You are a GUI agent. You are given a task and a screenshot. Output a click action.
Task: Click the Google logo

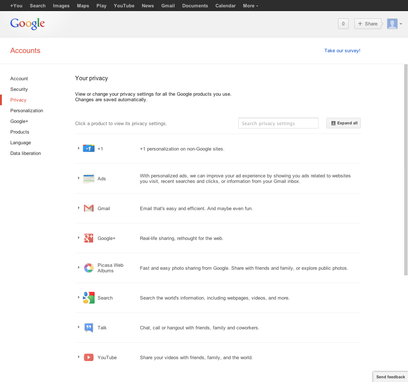point(27,24)
